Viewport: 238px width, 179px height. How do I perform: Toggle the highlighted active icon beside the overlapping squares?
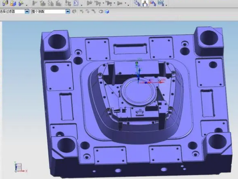(145, 3)
